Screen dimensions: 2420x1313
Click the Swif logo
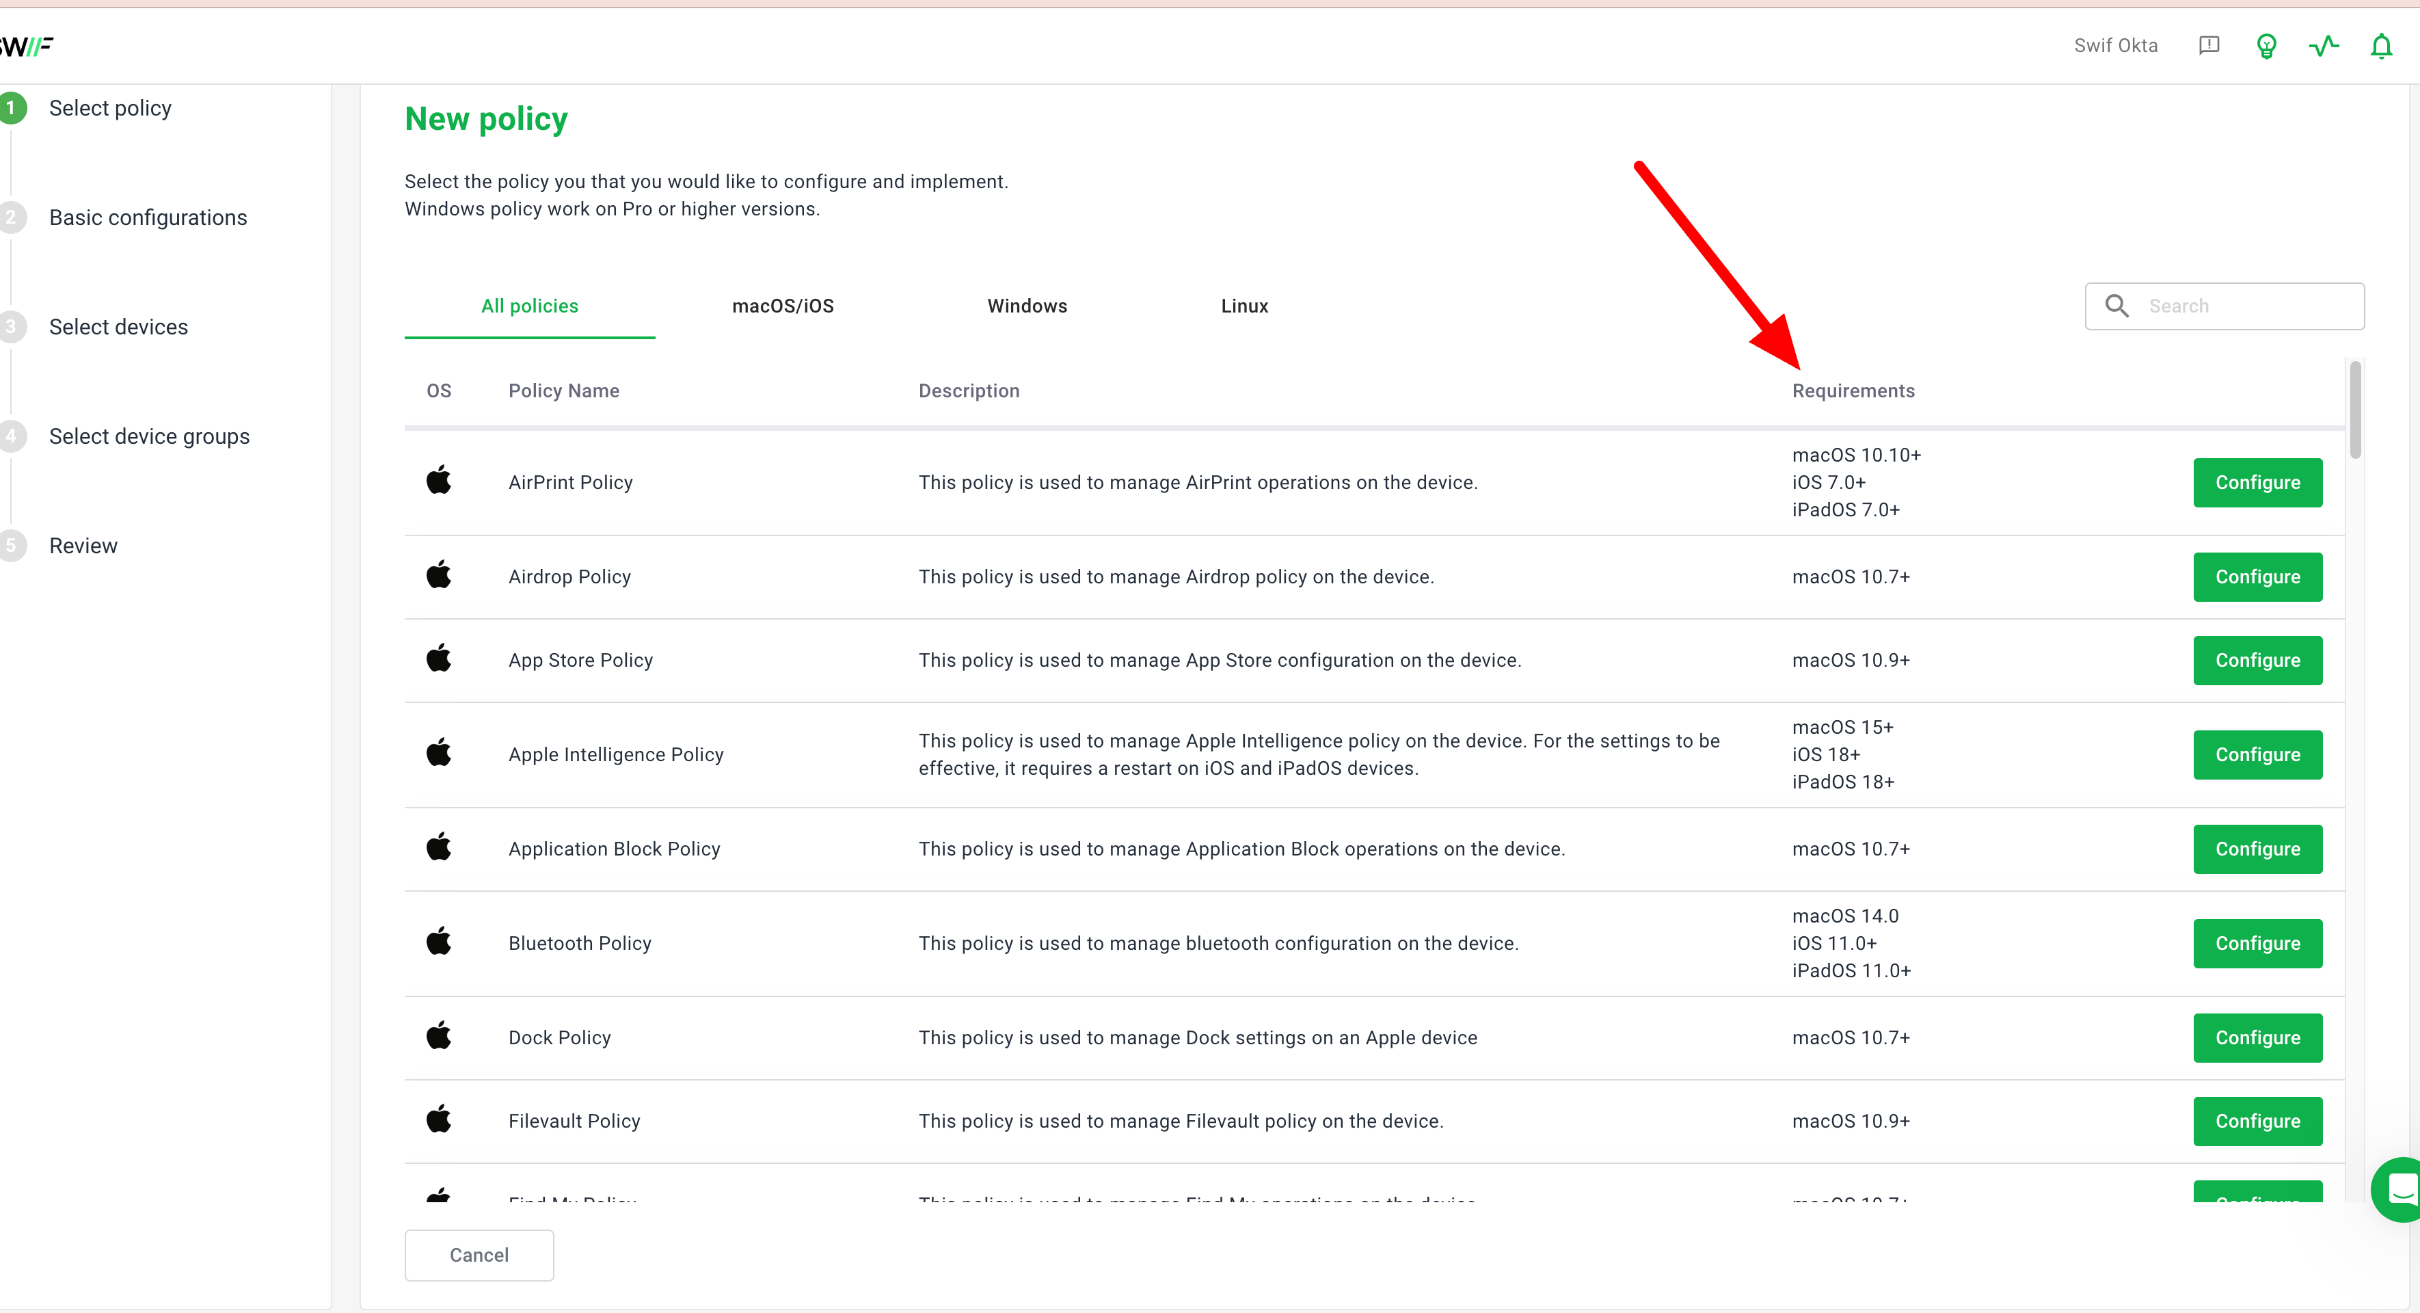26,46
